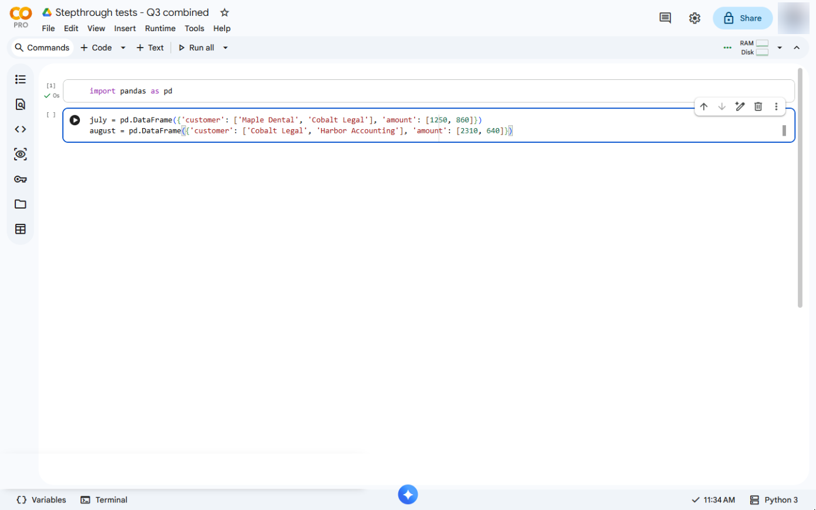The image size is (816, 510).
Task: Open the File menu
Action: tap(48, 28)
